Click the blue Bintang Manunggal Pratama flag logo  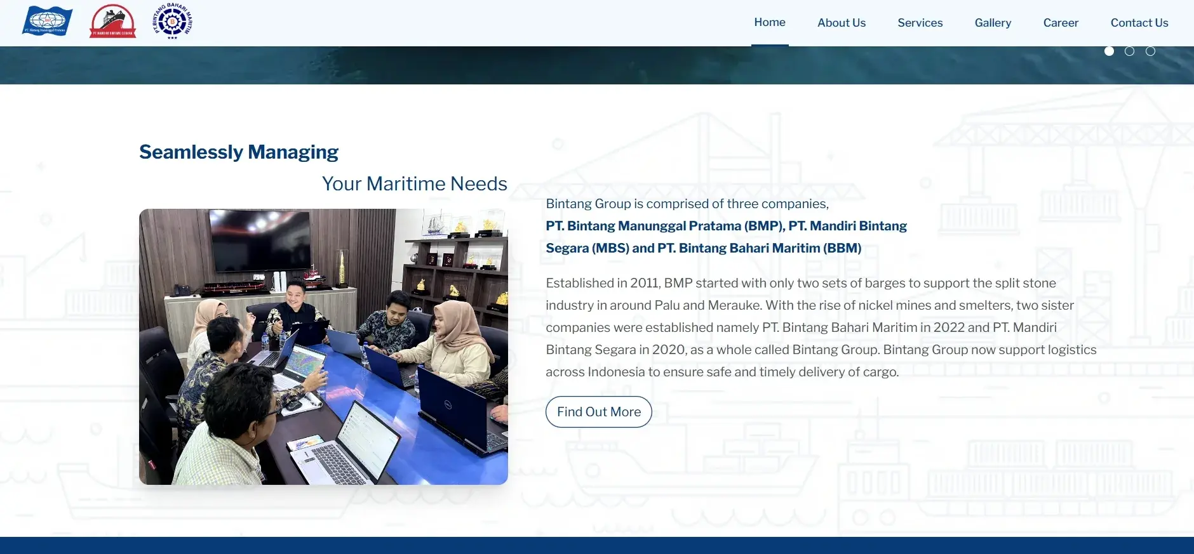click(x=48, y=21)
